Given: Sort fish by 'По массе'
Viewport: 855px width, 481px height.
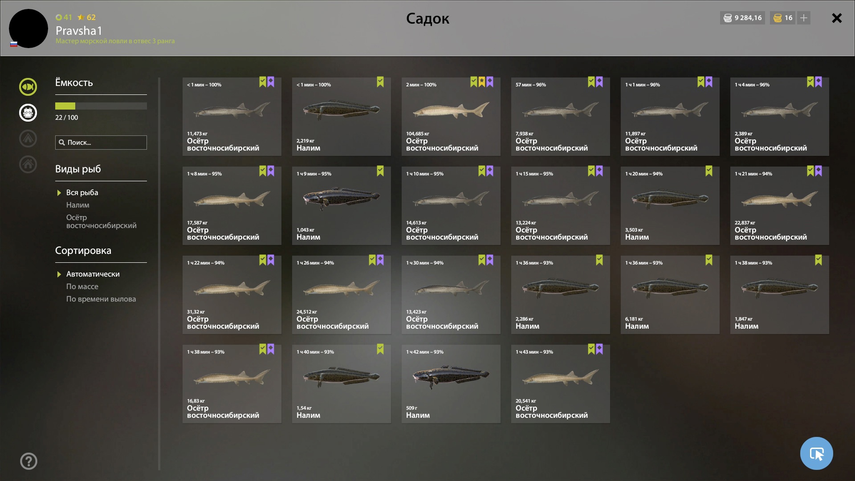Looking at the screenshot, I should [x=82, y=286].
